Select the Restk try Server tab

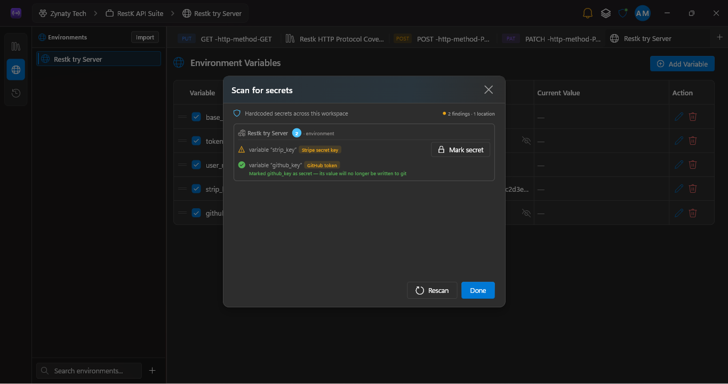coord(641,39)
